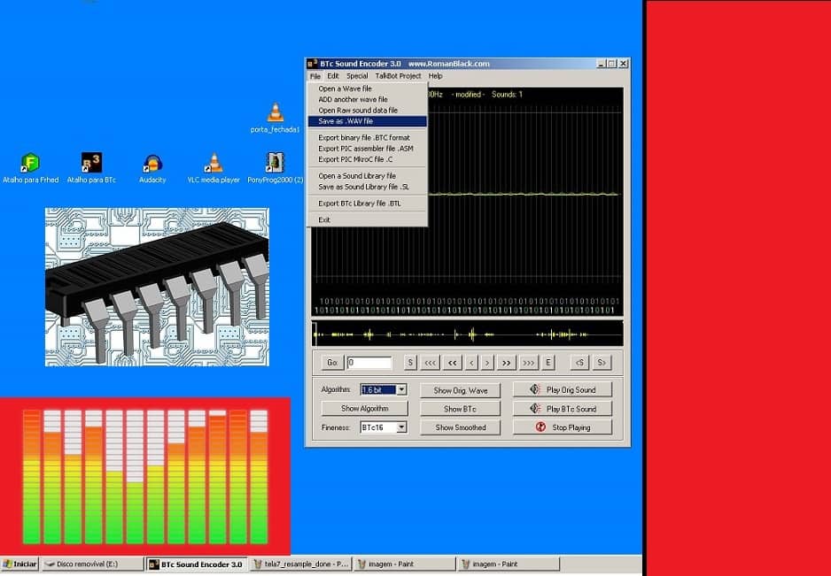Image resolution: width=831 pixels, height=576 pixels.
Task: Click Show BTc button
Action: (460, 409)
